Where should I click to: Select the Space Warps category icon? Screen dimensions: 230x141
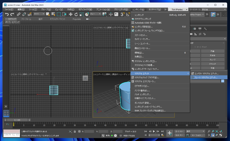200,34
